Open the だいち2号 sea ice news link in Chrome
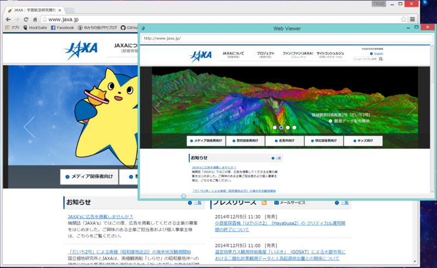 pyautogui.click(x=129, y=252)
